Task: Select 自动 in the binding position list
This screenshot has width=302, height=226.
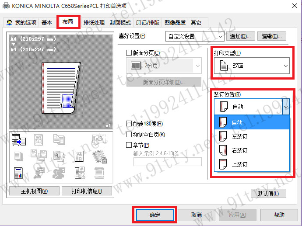Action: coord(252,122)
